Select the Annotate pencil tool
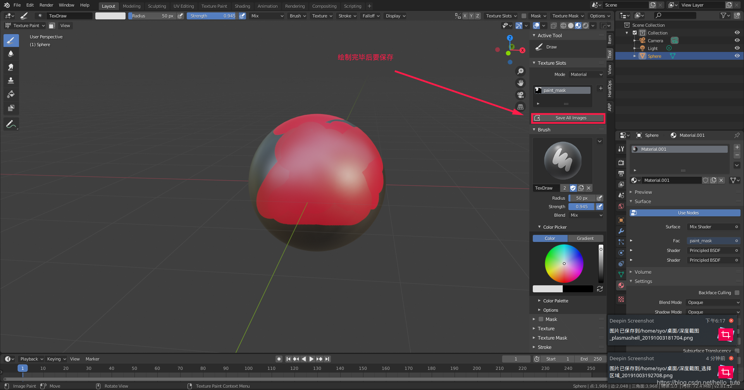The width and height of the screenshot is (744, 390). (x=11, y=124)
